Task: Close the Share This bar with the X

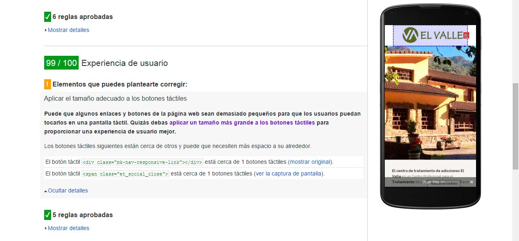Action: click(x=472, y=182)
